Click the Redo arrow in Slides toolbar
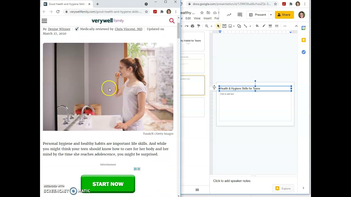 tap(186, 26)
